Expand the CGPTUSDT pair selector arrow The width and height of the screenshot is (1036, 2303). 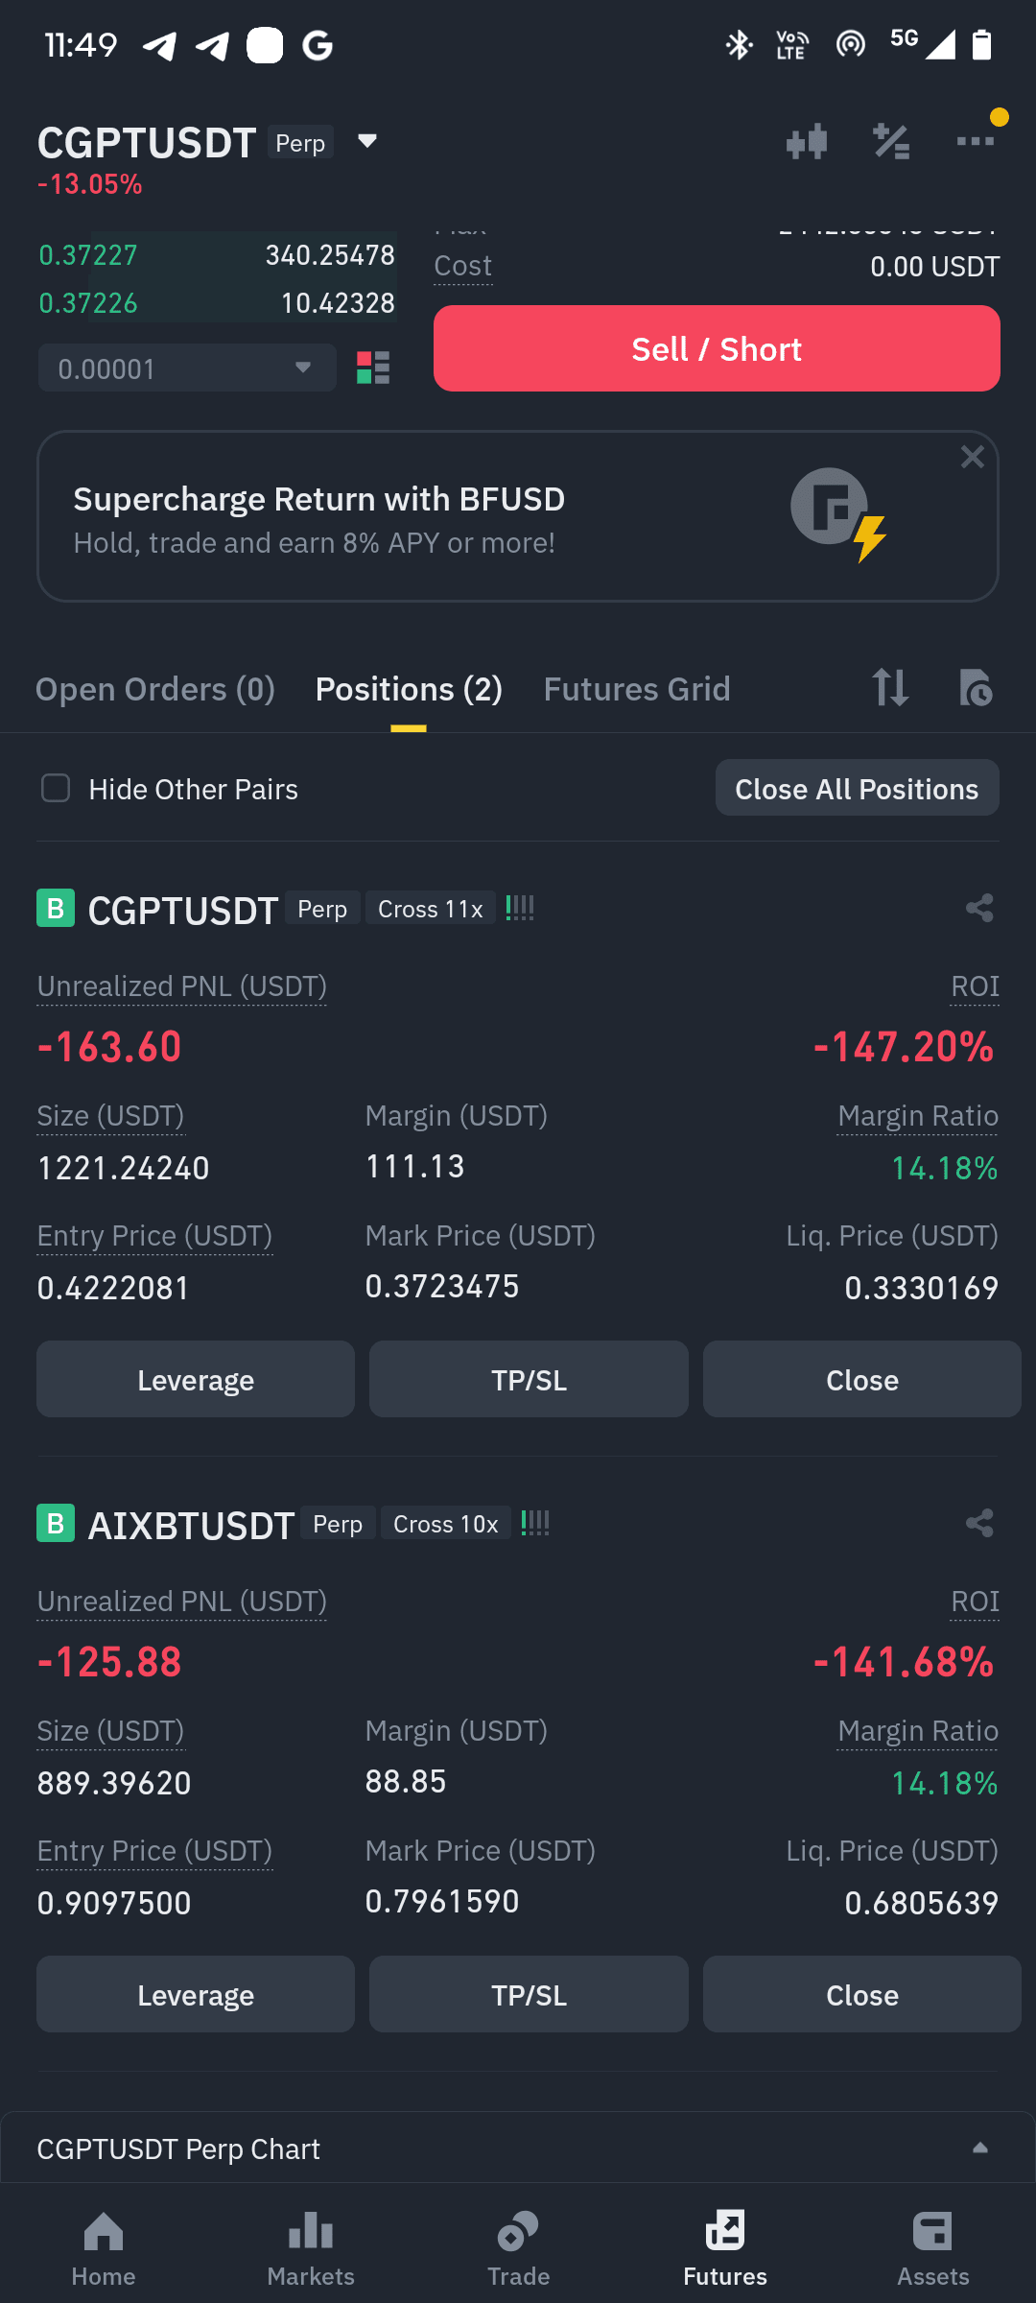tap(366, 142)
